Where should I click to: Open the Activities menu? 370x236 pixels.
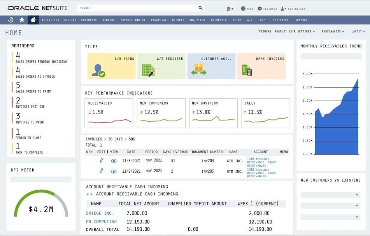(x=51, y=20)
